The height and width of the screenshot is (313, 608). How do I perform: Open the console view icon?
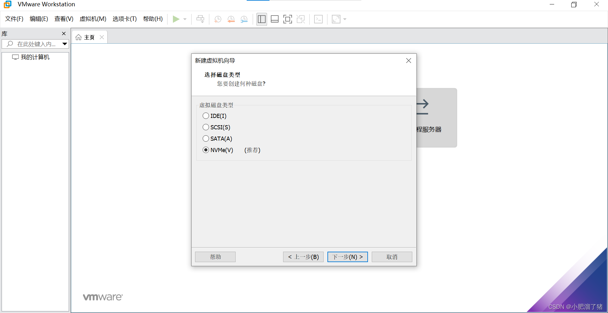tap(318, 19)
